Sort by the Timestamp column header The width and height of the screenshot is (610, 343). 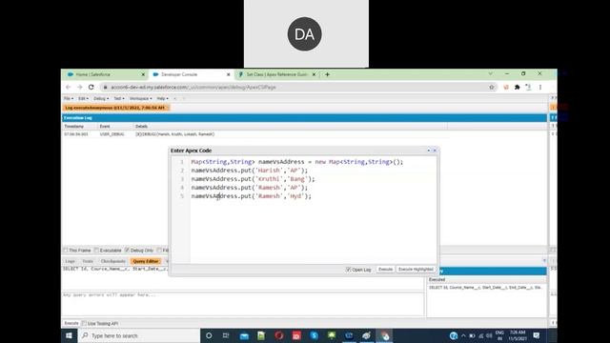pyautogui.click(x=79, y=127)
